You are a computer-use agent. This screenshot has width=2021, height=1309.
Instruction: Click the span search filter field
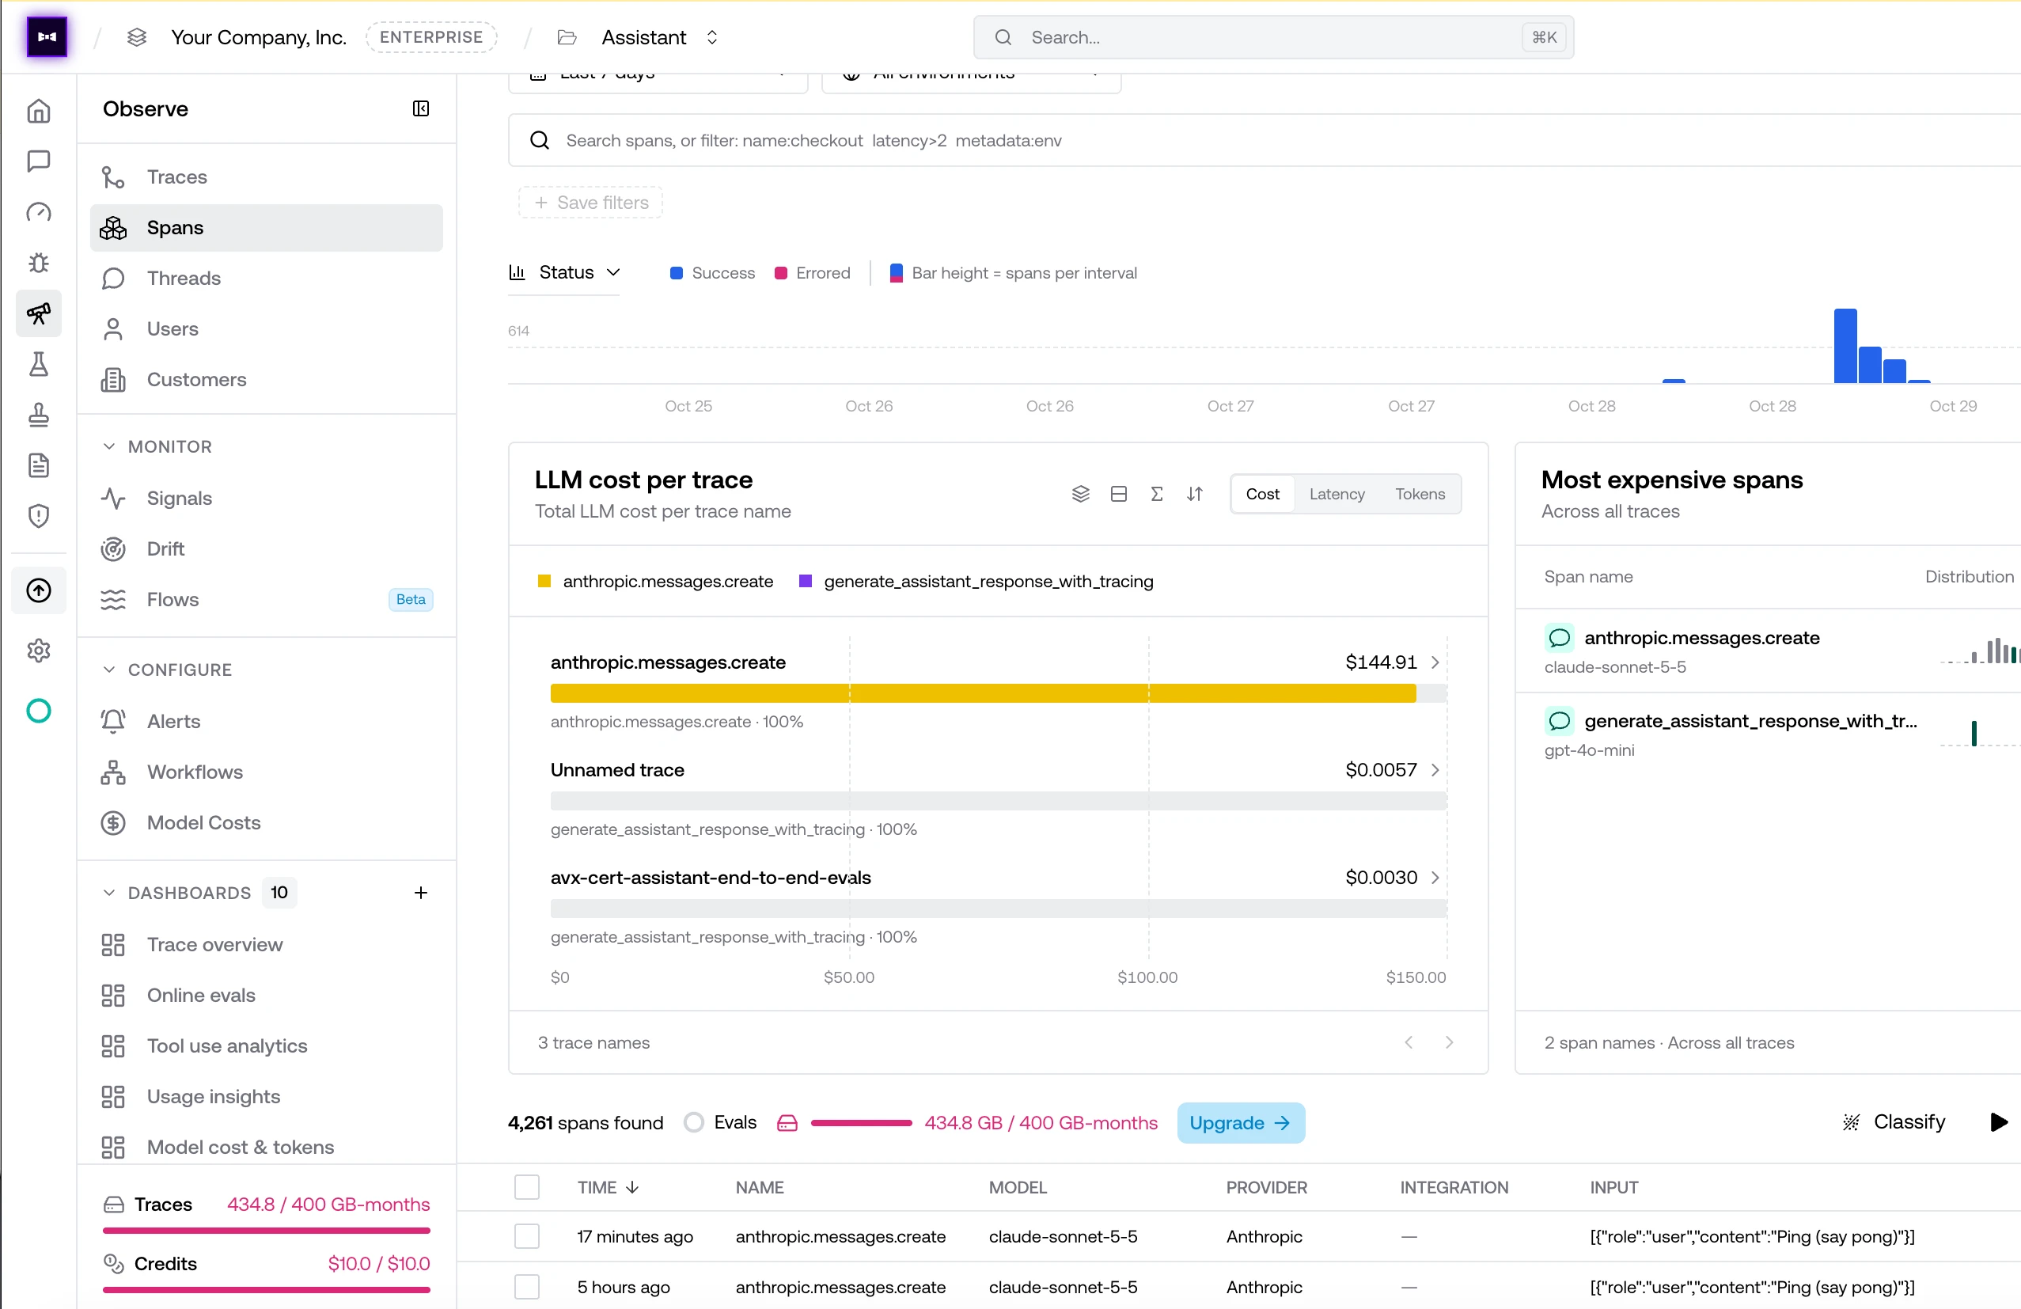coord(1264,141)
